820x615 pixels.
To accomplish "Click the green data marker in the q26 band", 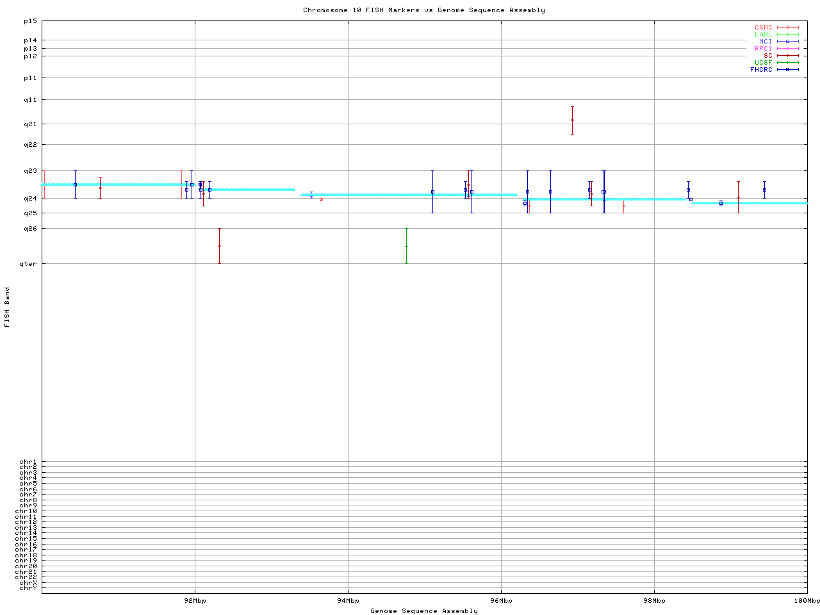I will click(x=406, y=247).
